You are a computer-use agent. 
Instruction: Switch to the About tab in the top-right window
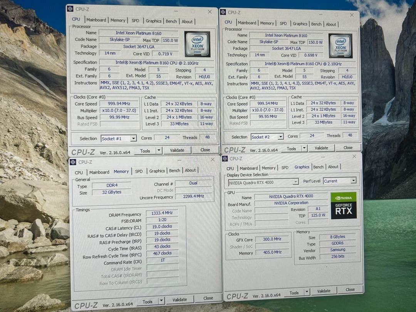pyautogui.click(x=331, y=24)
